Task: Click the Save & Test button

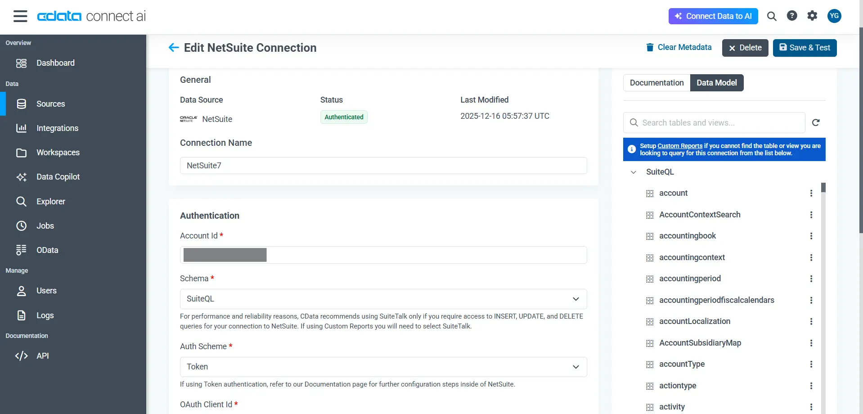Action: (805, 48)
